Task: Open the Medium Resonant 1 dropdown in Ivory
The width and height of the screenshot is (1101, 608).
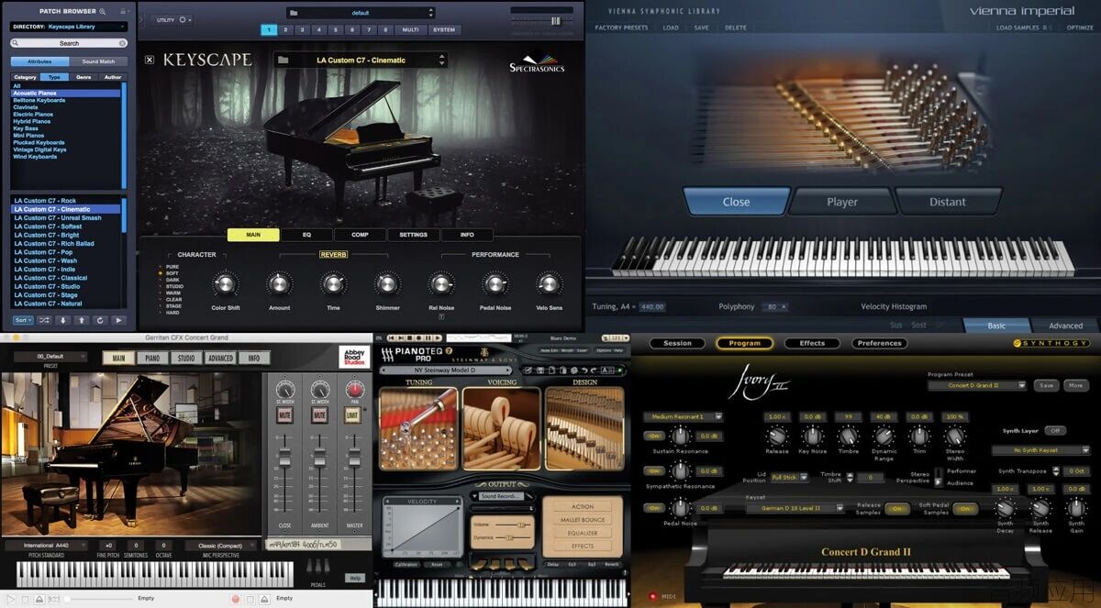Action: click(683, 416)
